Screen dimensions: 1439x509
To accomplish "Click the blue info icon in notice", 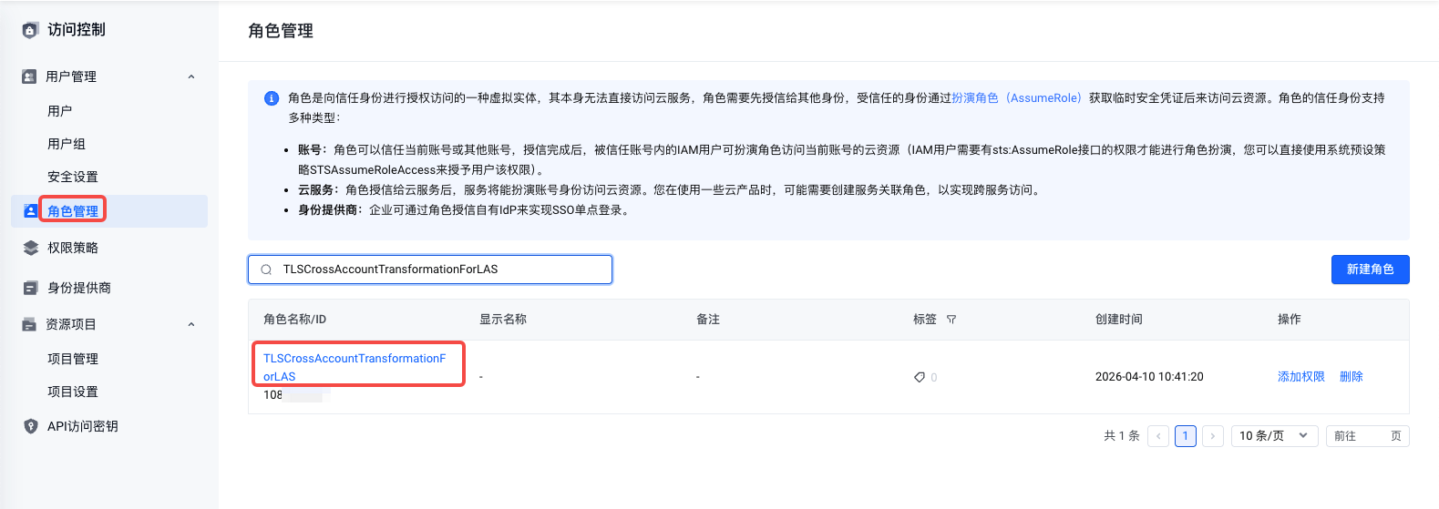I will 272,98.
